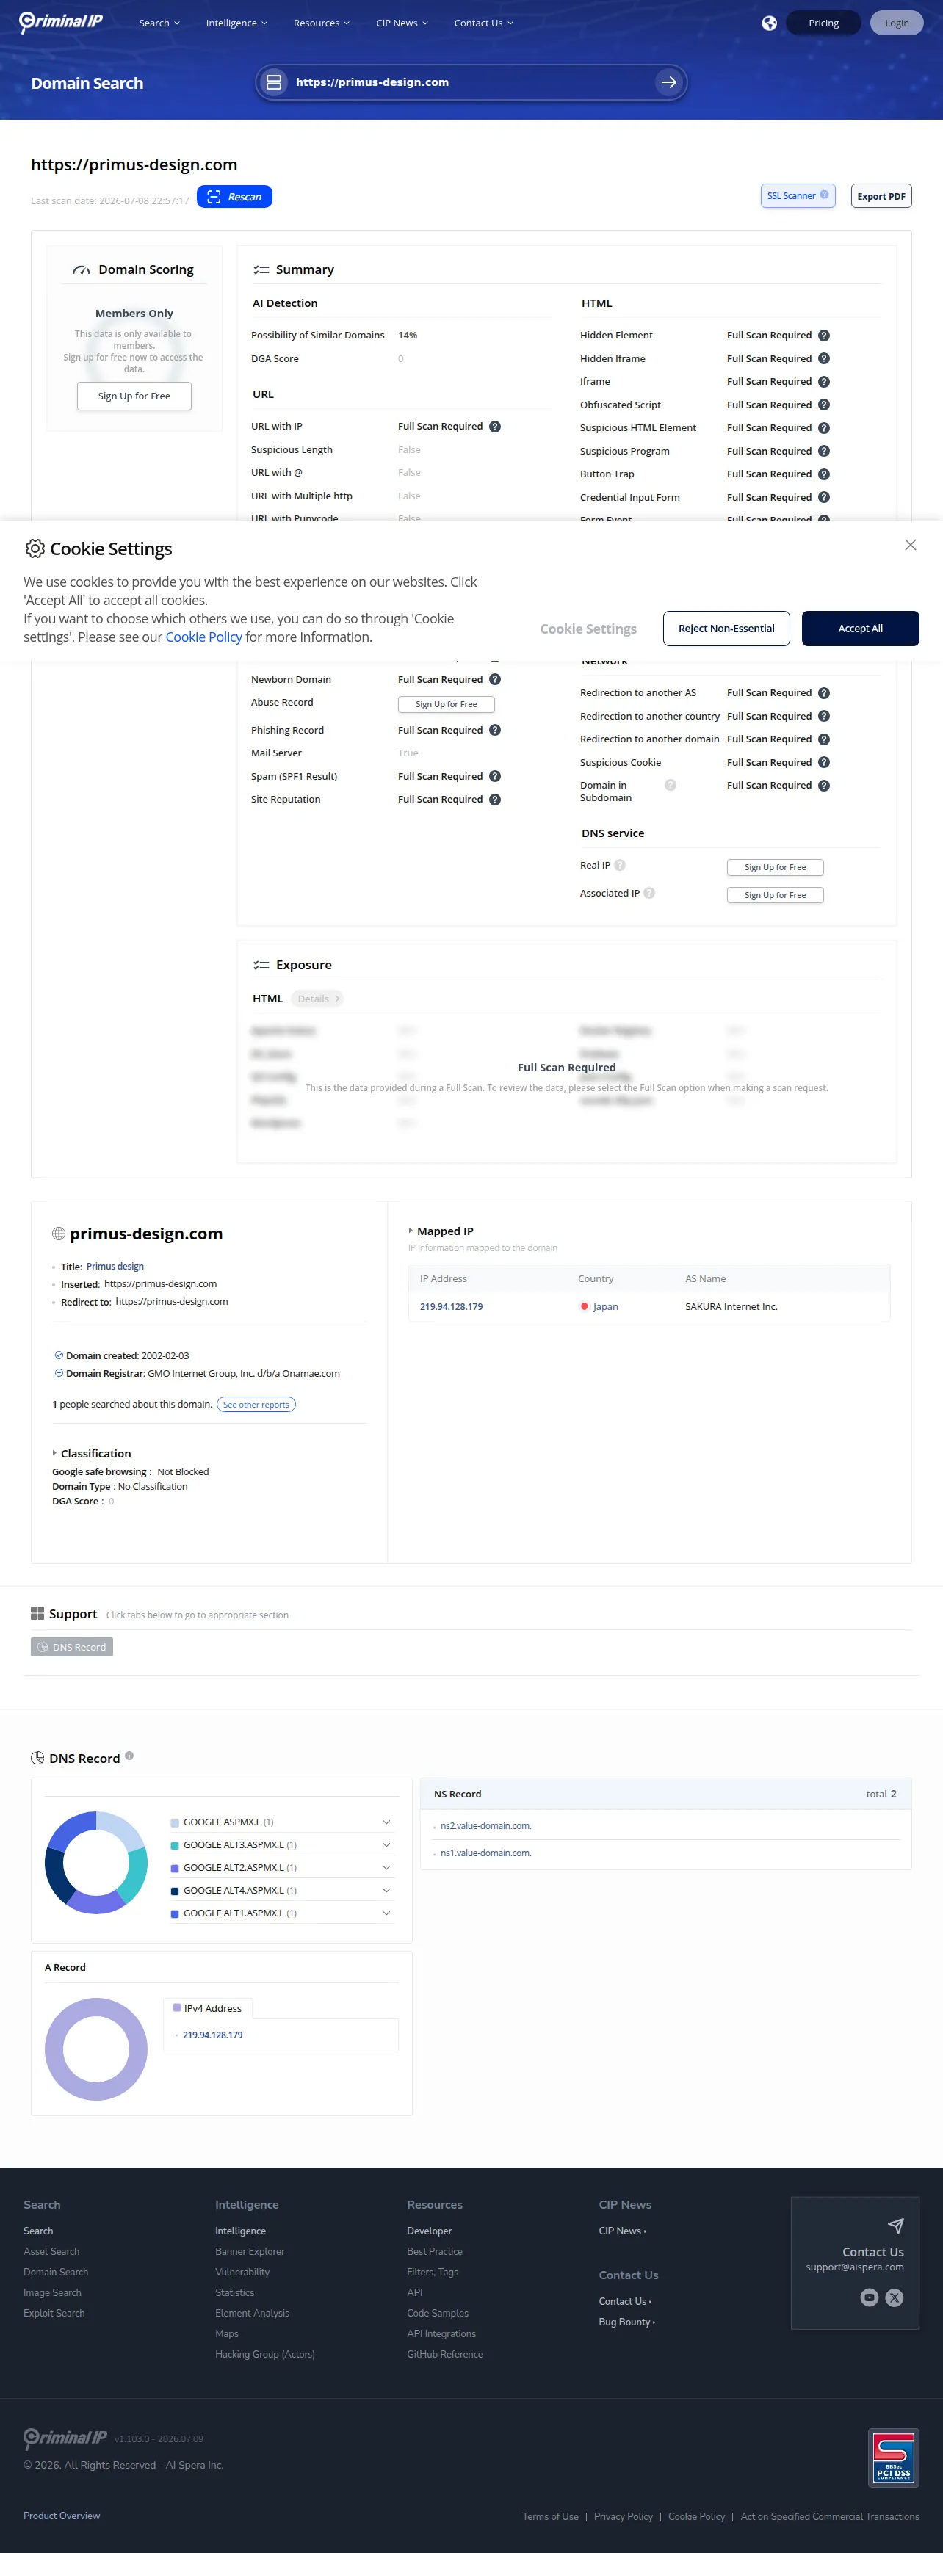Screen dimensions: 943x2553
Task: Open help icon for Suspicious Cookie row
Action: 823,762
